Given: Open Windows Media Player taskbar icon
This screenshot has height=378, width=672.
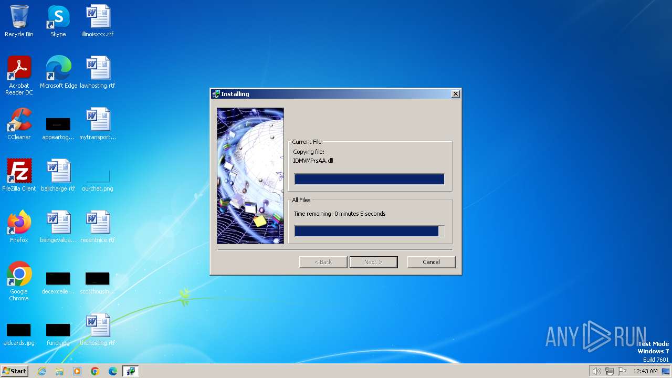Looking at the screenshot, I should (77, 371).
